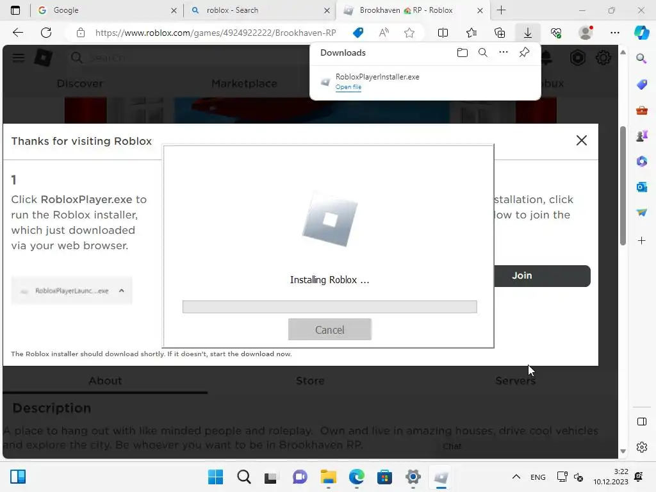Viewport: 656px width, 492px height.
Task: Open File Explorer from the taskbar
Action: tap(329, 477)
